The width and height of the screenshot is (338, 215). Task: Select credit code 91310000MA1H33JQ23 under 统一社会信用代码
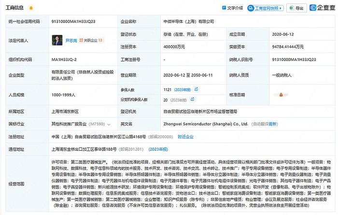pos(73,21)
